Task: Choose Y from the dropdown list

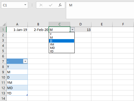Action: (61, 34)
